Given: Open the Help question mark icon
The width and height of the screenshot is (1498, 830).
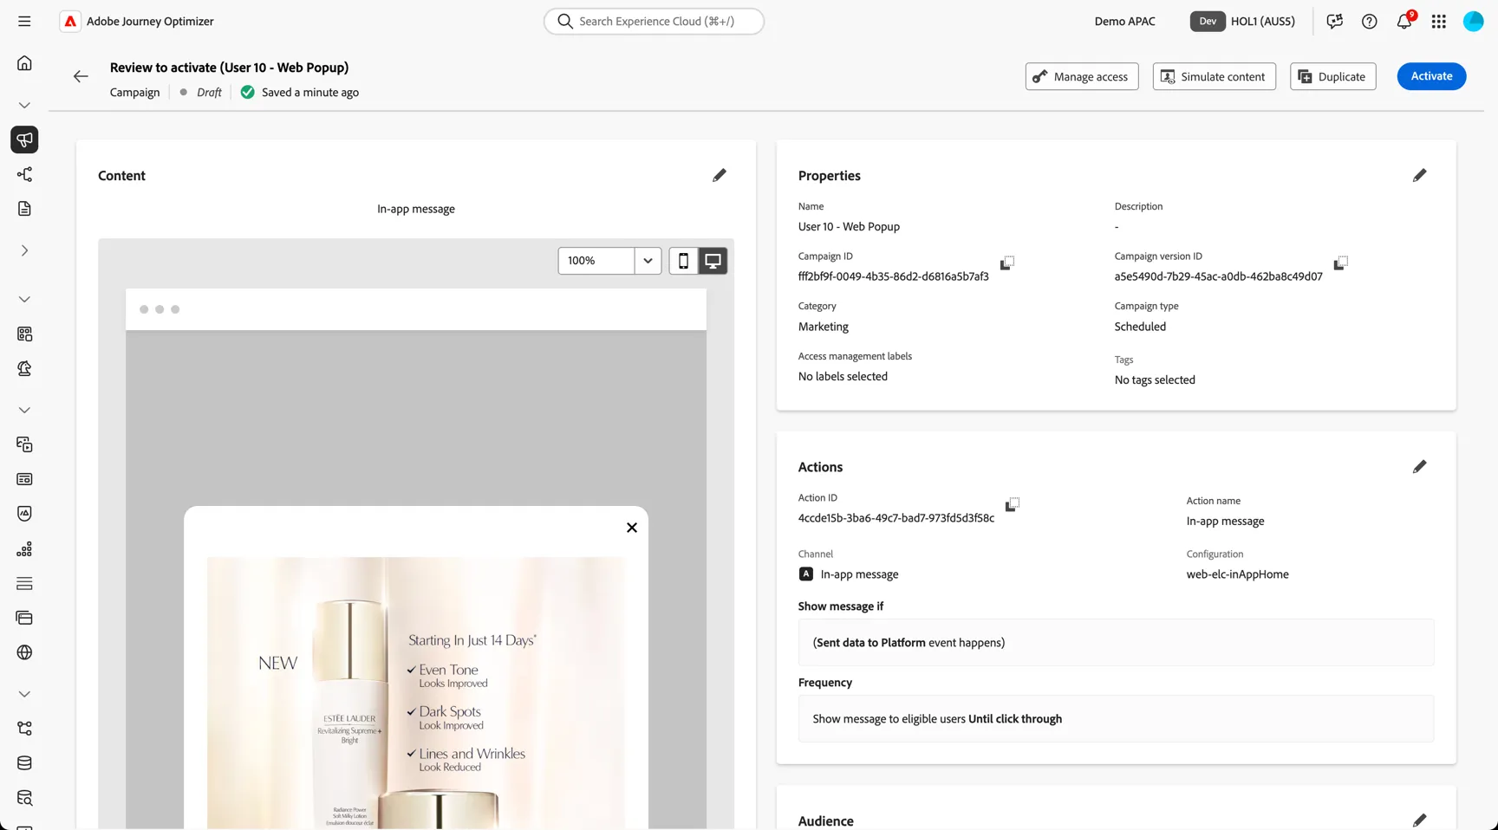Looking at the screenshot, I should pyautogui.click(x=1369, y=21).
